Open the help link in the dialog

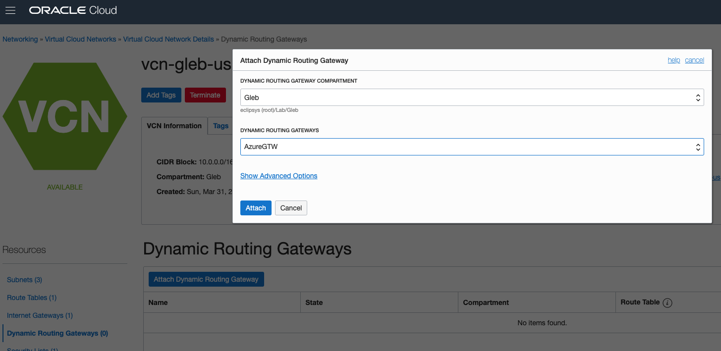pos(674,59)
